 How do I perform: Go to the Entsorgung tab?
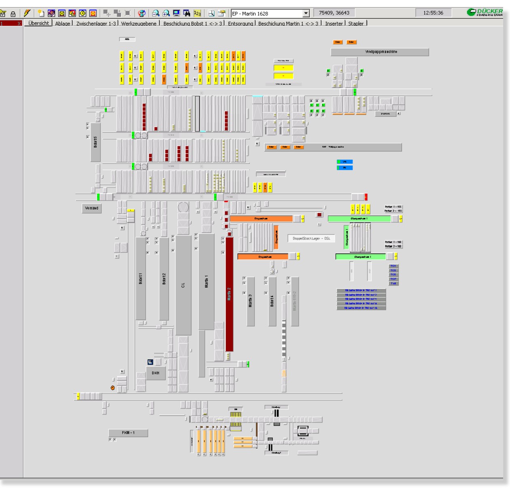[x=240, y=23]
